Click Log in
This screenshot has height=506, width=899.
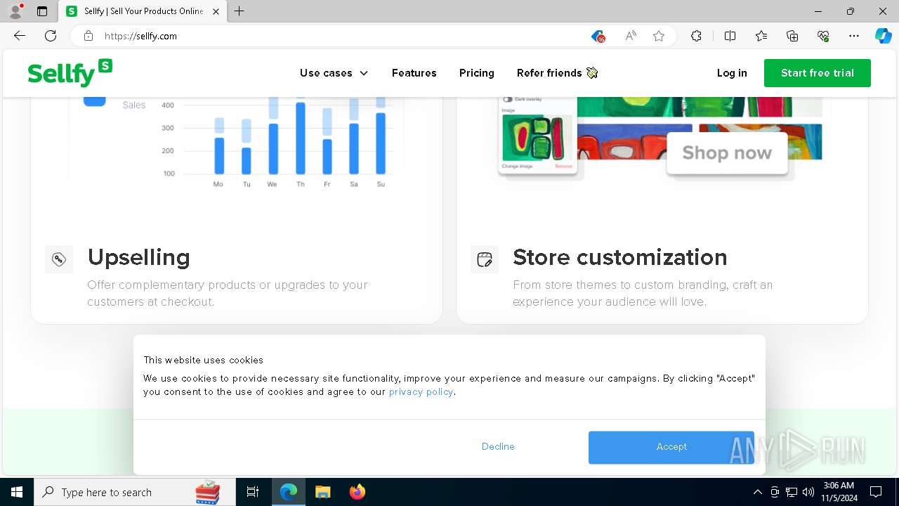(x=732, y=73)
